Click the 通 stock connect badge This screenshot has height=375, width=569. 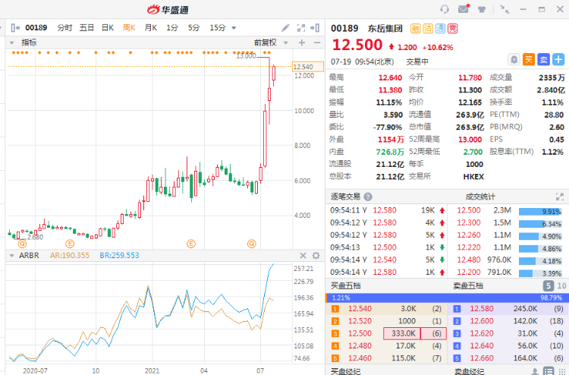(440, 28)
